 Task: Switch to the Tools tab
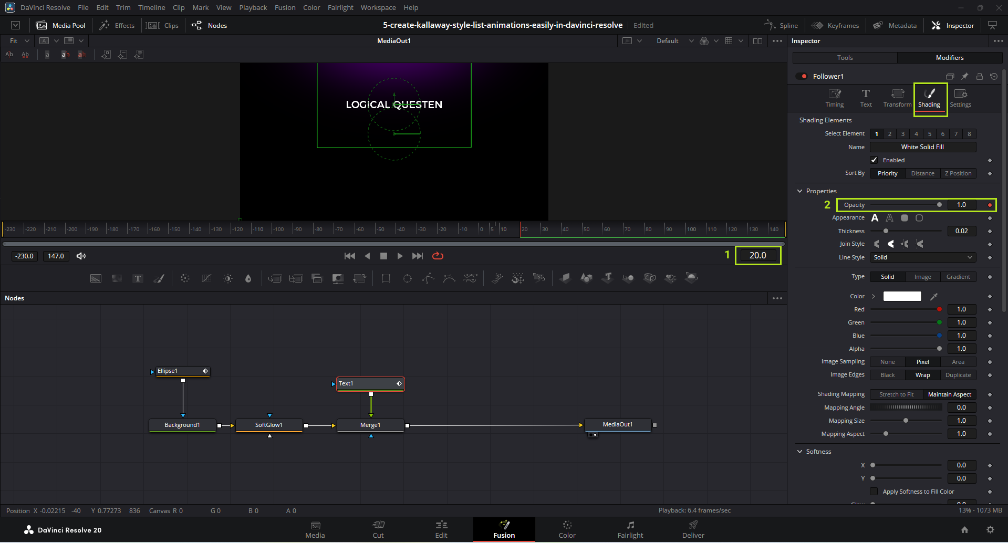[845, 58]
